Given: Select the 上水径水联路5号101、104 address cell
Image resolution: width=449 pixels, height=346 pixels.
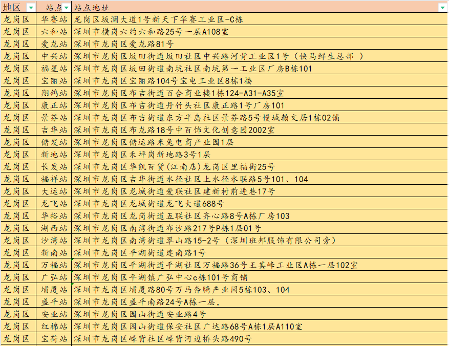Looking at the screenshot, I should click(260, 179).
